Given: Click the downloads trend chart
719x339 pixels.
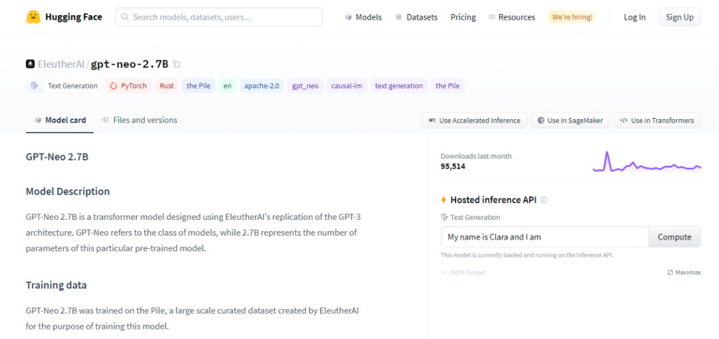Looking at the screenshot, I should coord(646,163).
